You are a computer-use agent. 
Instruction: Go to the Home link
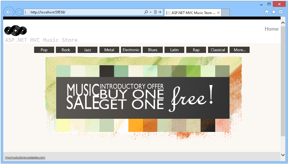click(x=271, y=29)
